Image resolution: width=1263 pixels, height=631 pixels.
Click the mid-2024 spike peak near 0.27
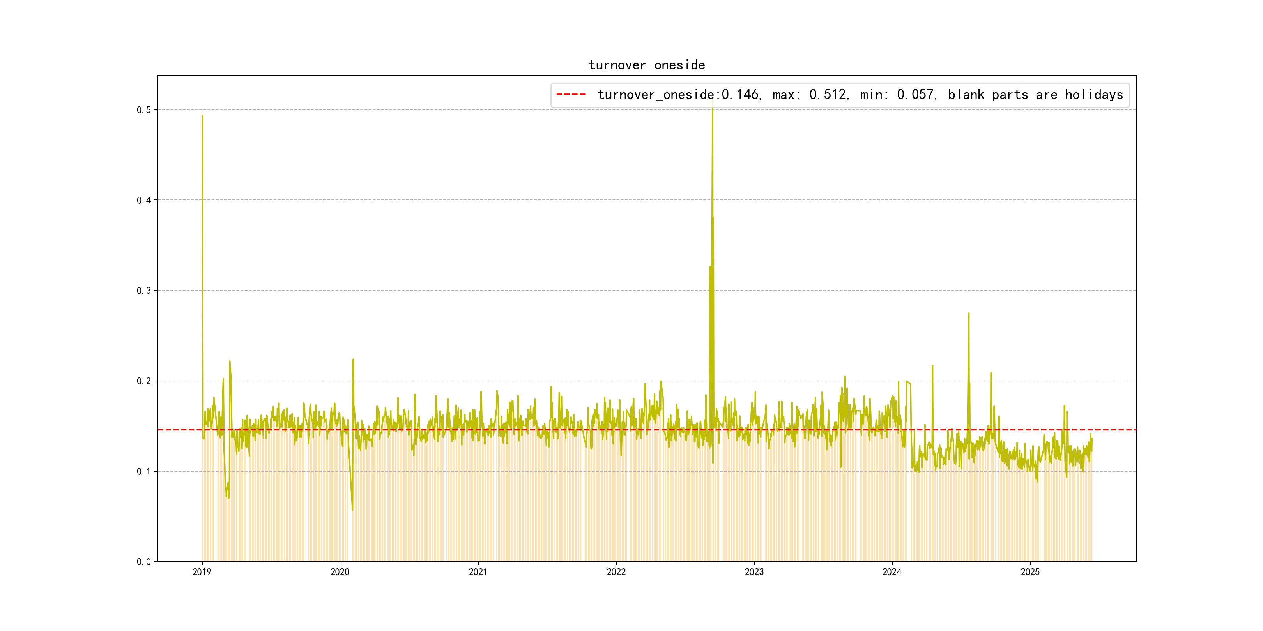coord(968,314)
